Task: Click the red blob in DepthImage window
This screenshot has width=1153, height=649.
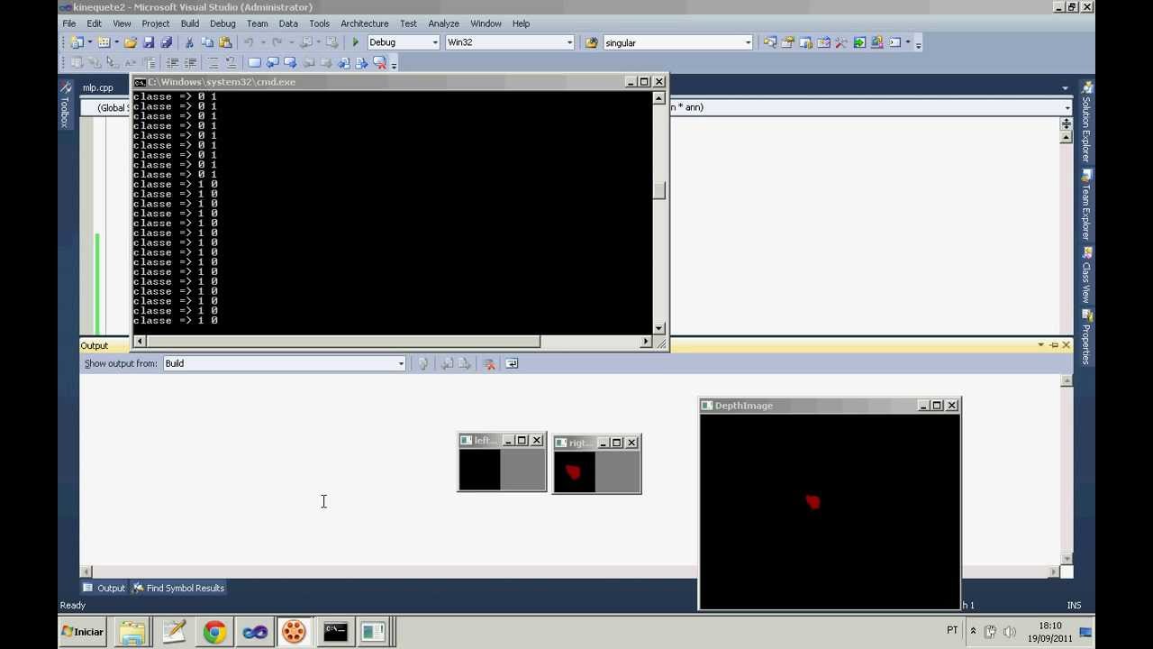Action: 813,501
